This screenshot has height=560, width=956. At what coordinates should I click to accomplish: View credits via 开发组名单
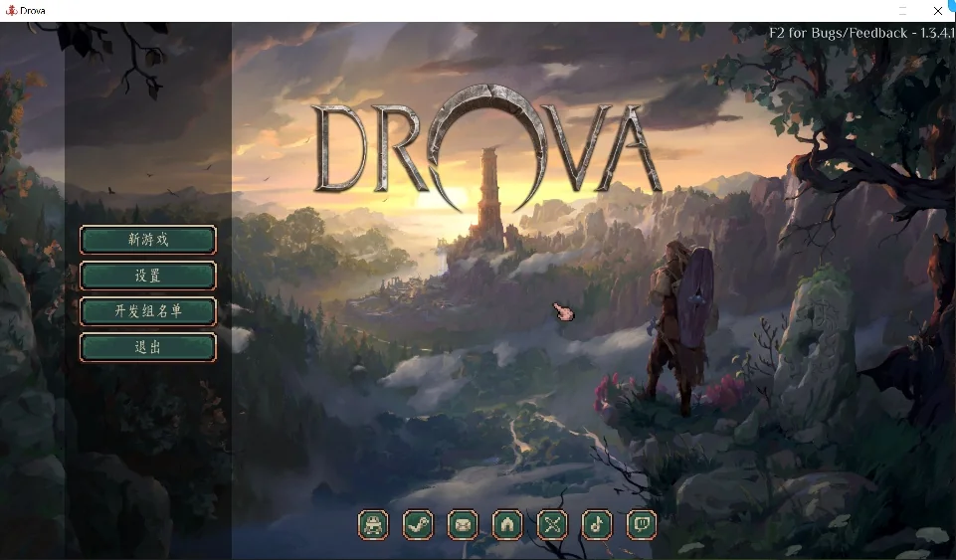148,311
